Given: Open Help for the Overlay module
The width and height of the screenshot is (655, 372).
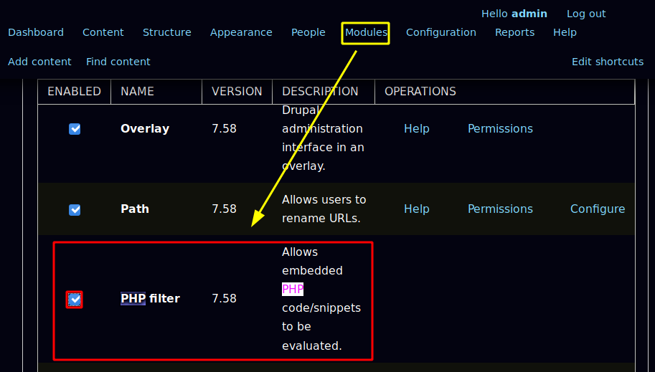Looking at the screenshot, I should [417, 129].
